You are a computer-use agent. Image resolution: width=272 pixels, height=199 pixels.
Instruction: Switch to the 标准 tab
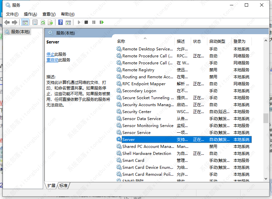point(64,186)
